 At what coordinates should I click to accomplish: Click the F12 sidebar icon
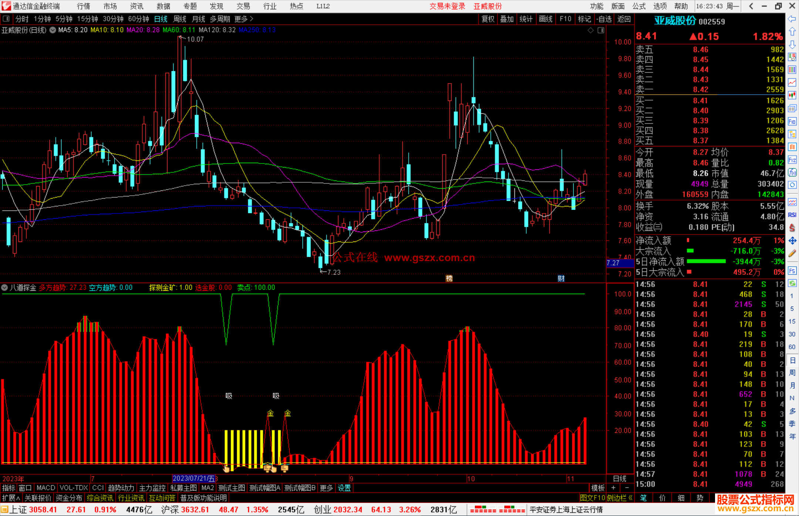[x=792, y=160]
